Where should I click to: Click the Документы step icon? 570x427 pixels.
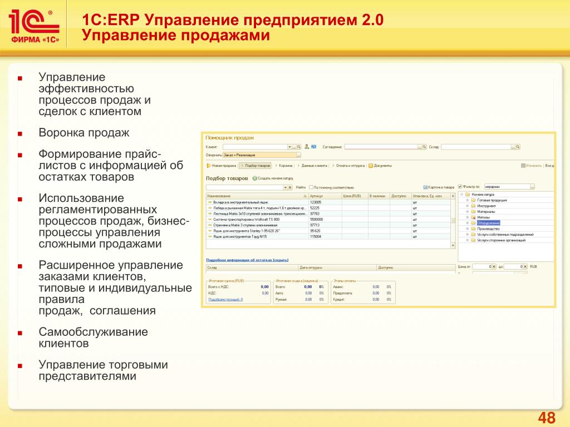click(371, 166)
